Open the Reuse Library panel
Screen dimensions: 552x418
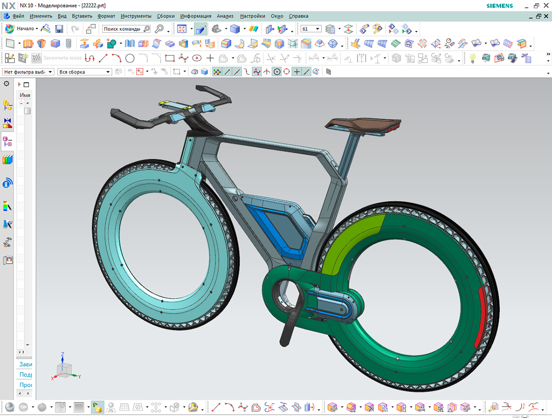7,160
